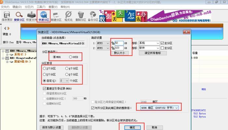Open file system dropdown for partition 1

(x=103, y=43)
